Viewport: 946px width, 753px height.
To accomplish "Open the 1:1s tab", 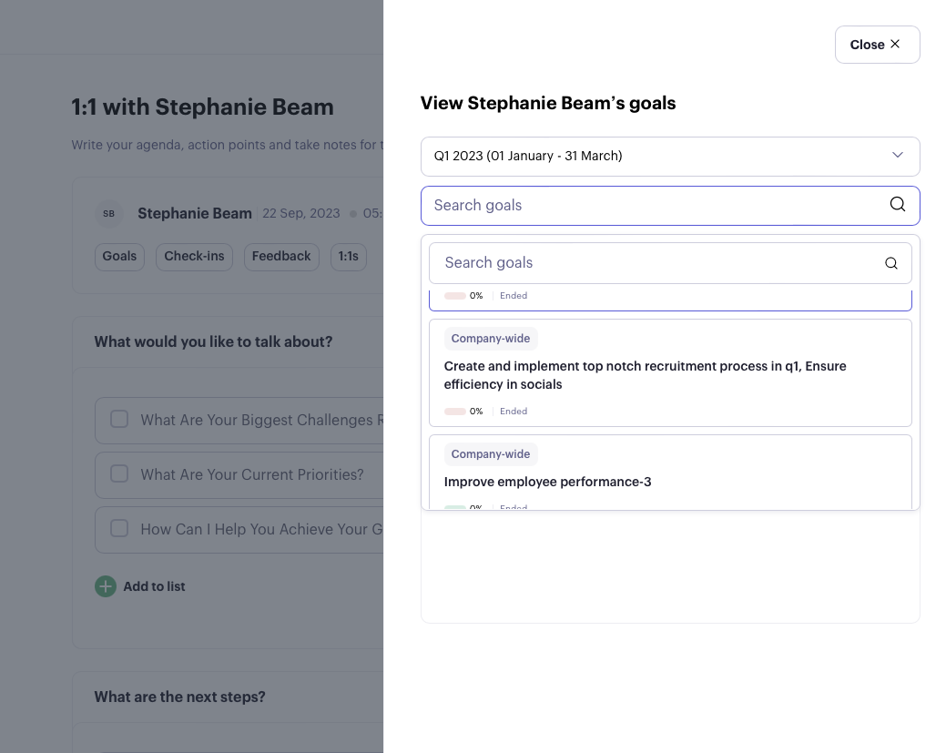I will tap(348, 257).
